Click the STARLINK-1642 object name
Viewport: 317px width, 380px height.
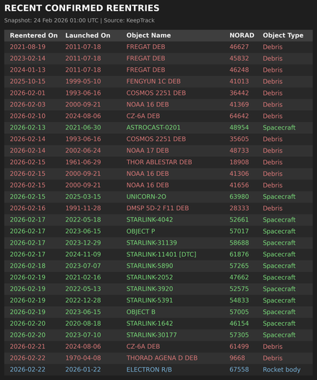(x=150, y=324)
